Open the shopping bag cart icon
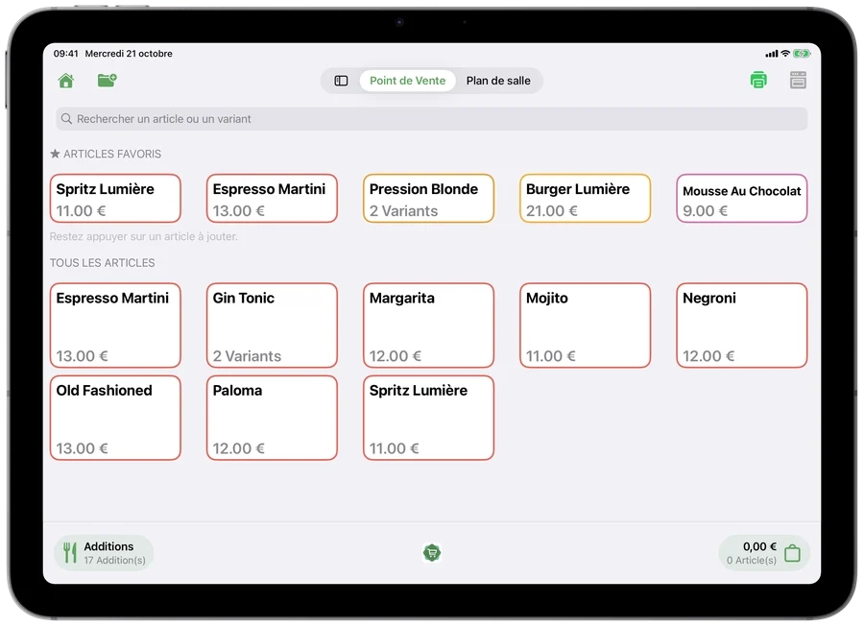Image resolution: width=864 pixels, height=627 pixels. 792,553
